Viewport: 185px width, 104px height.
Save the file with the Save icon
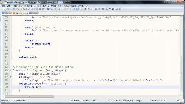coord(11,9)
